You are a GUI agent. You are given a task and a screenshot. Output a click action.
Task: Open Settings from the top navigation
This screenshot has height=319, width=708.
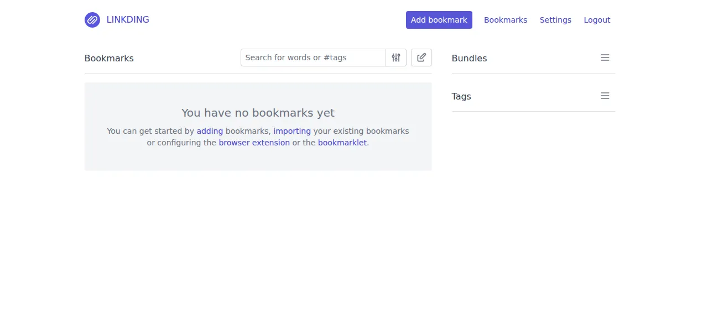tap(555, 20)
